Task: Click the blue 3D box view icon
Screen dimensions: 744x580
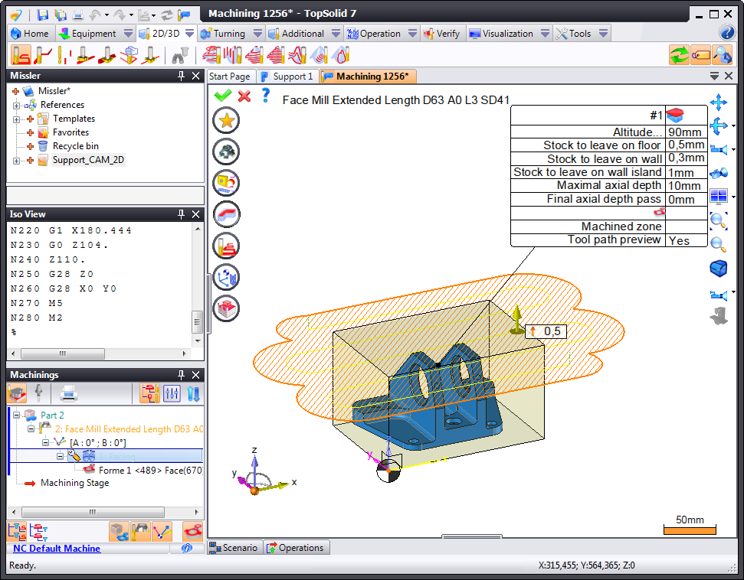Action: tap(718, 269)
